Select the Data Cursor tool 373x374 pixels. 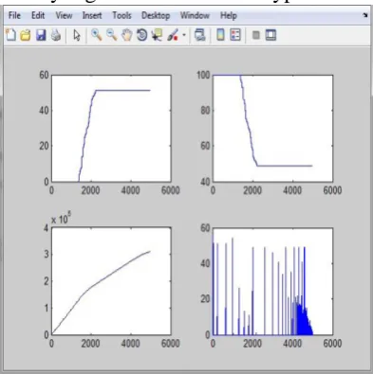[157, 35]
